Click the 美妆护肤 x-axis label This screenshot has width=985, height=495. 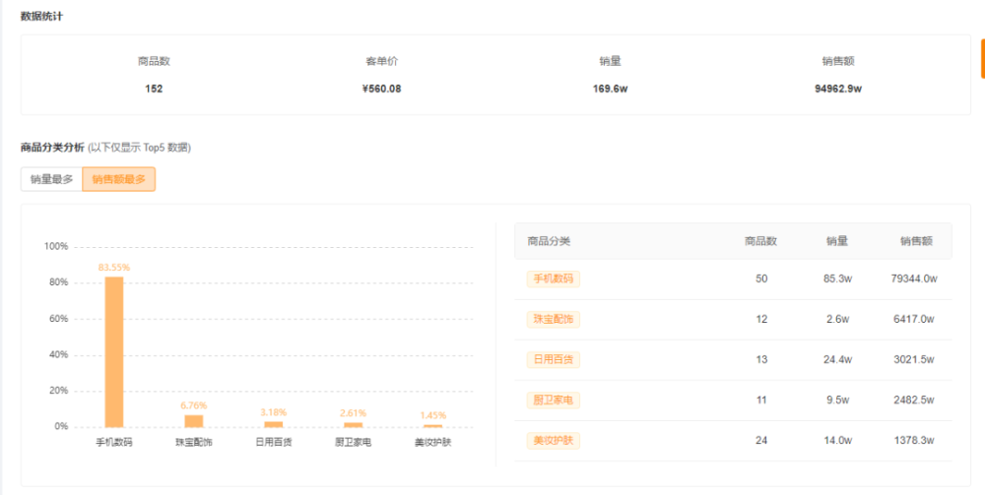[x=432, y=442]
